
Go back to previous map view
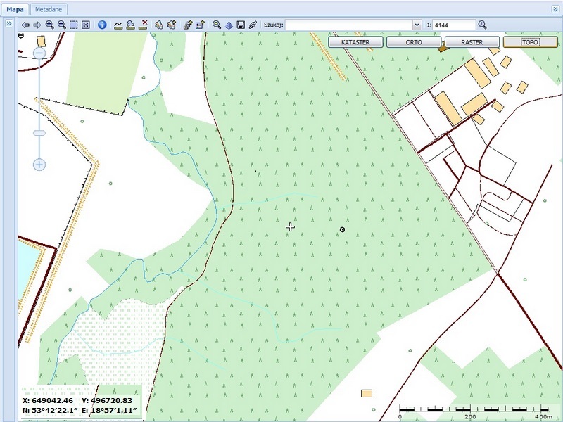tap(25, 25)
